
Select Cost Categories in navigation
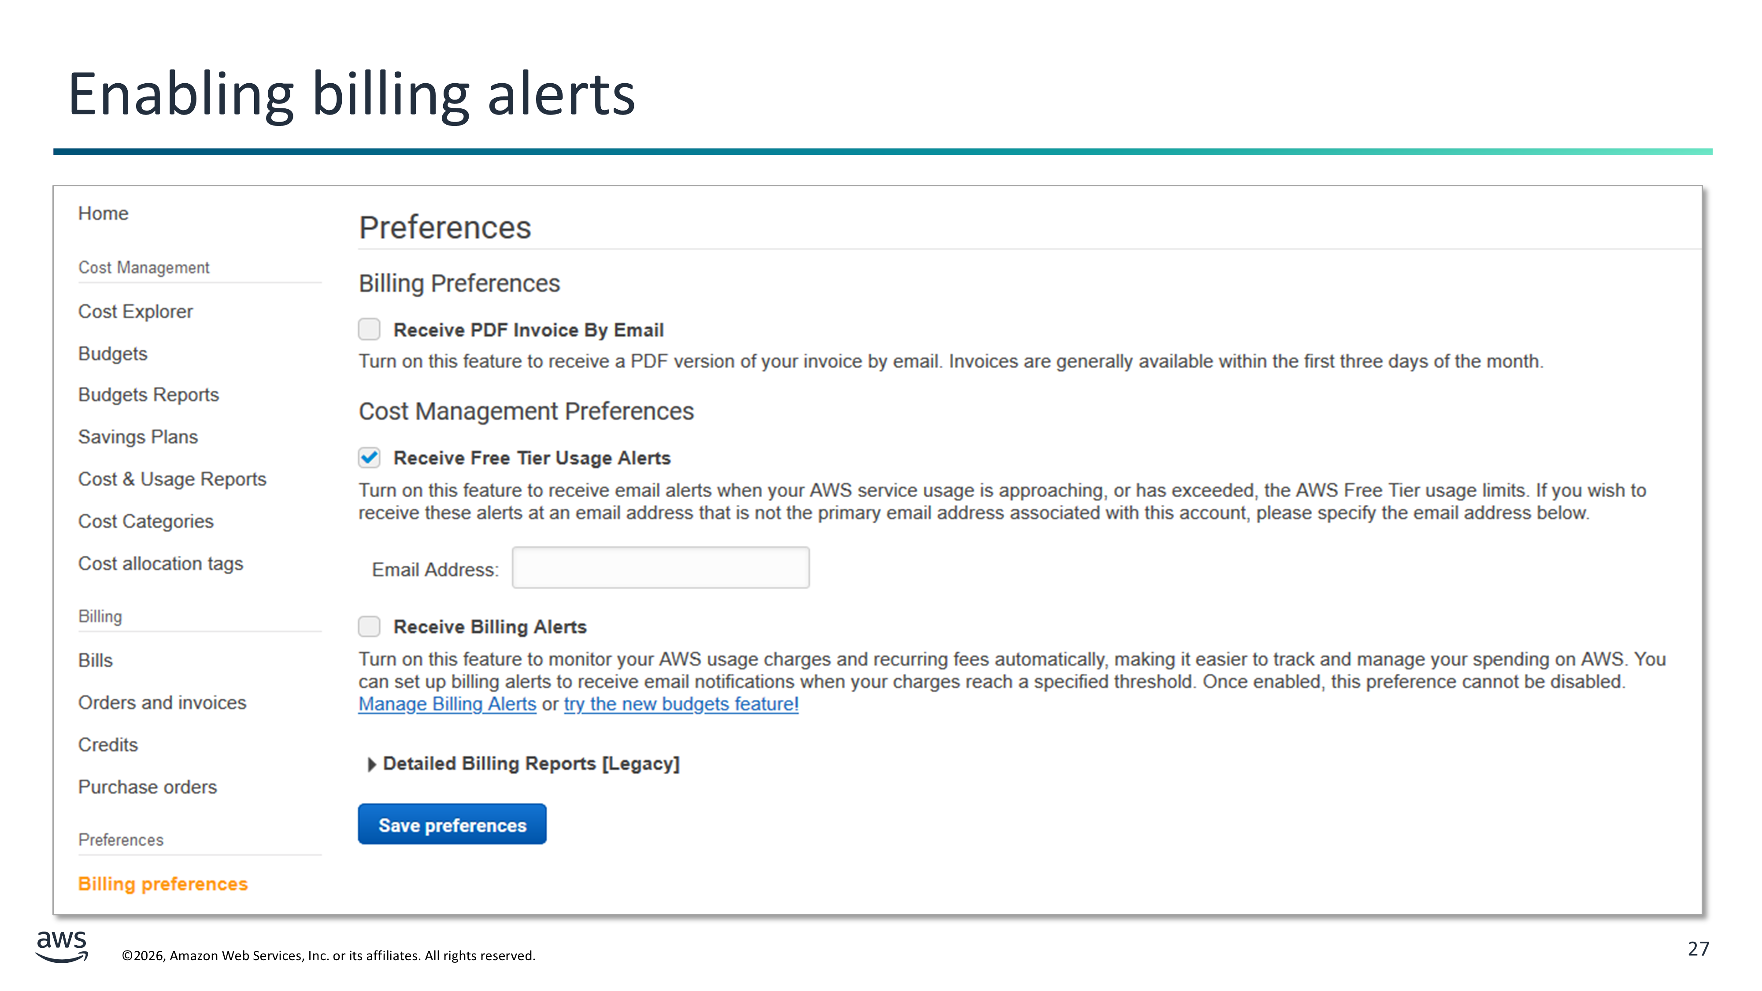tap(146, 521)
